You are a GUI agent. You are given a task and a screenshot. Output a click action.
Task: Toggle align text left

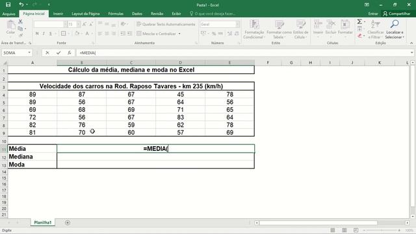coord(100,33)
